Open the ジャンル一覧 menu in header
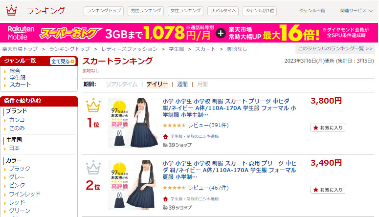This screenshot has height=217, width=379. point(312,11)
